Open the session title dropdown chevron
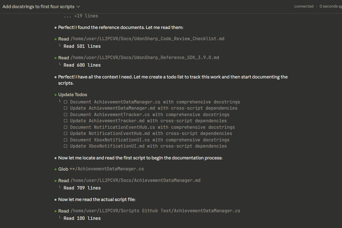The image size is (342, 228). [78, 6]
